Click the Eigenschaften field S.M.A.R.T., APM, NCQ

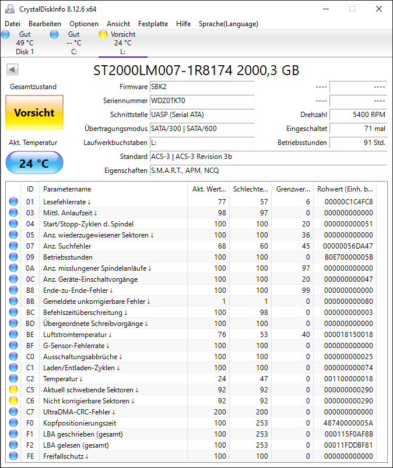tap(268, 171)
